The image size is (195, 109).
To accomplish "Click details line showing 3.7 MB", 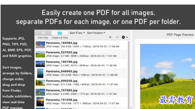I will (81, 56).
